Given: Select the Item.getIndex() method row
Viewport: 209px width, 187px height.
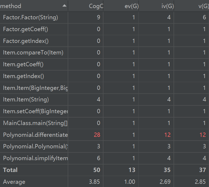Looking at the screenshot, I should point(104,76).
